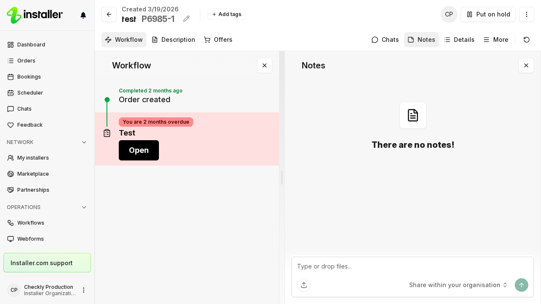The height and width of the screenshot is (304, 541).
Task: Click Put on hold button
Action: [488, 14]
